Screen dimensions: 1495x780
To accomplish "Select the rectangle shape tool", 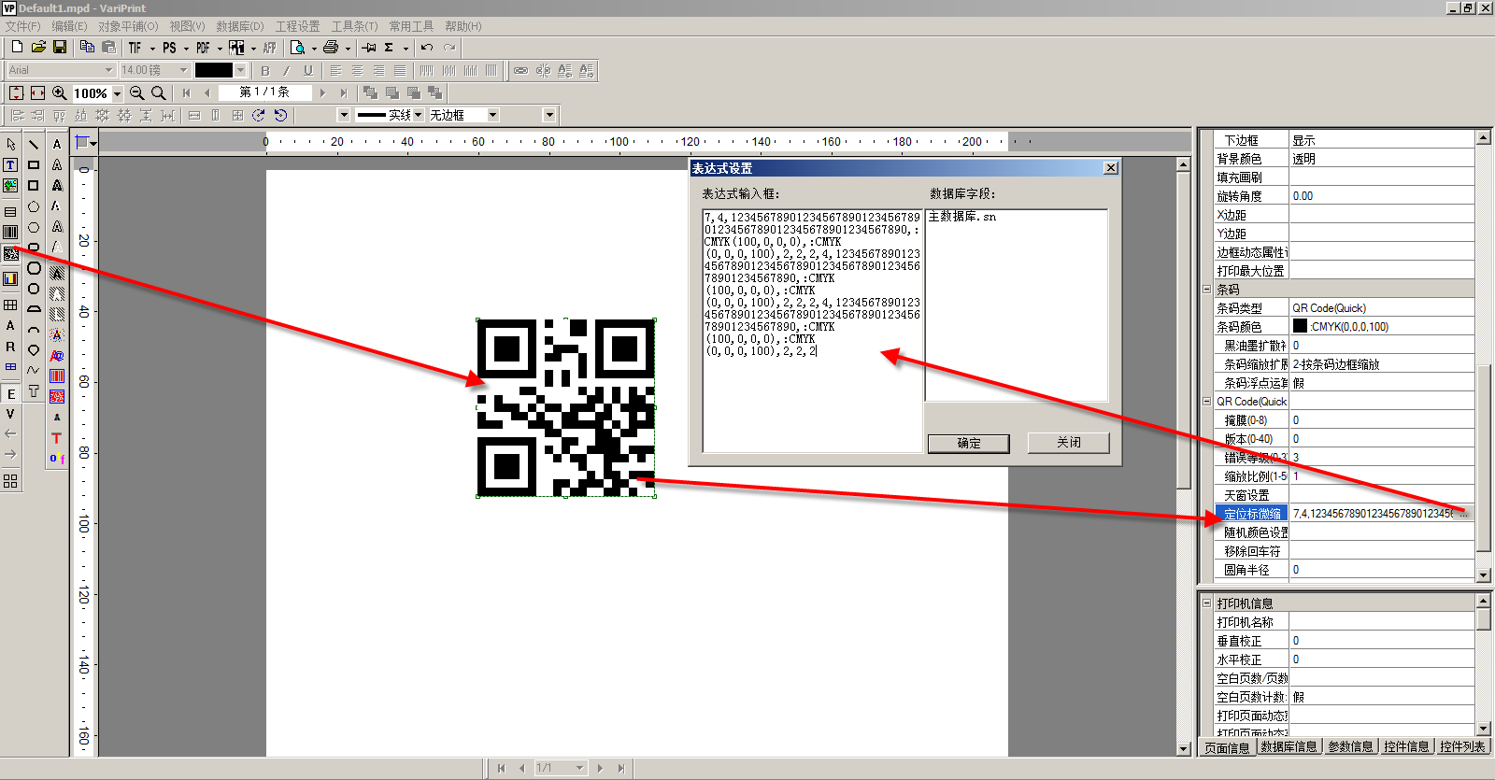I will (34, 164).
